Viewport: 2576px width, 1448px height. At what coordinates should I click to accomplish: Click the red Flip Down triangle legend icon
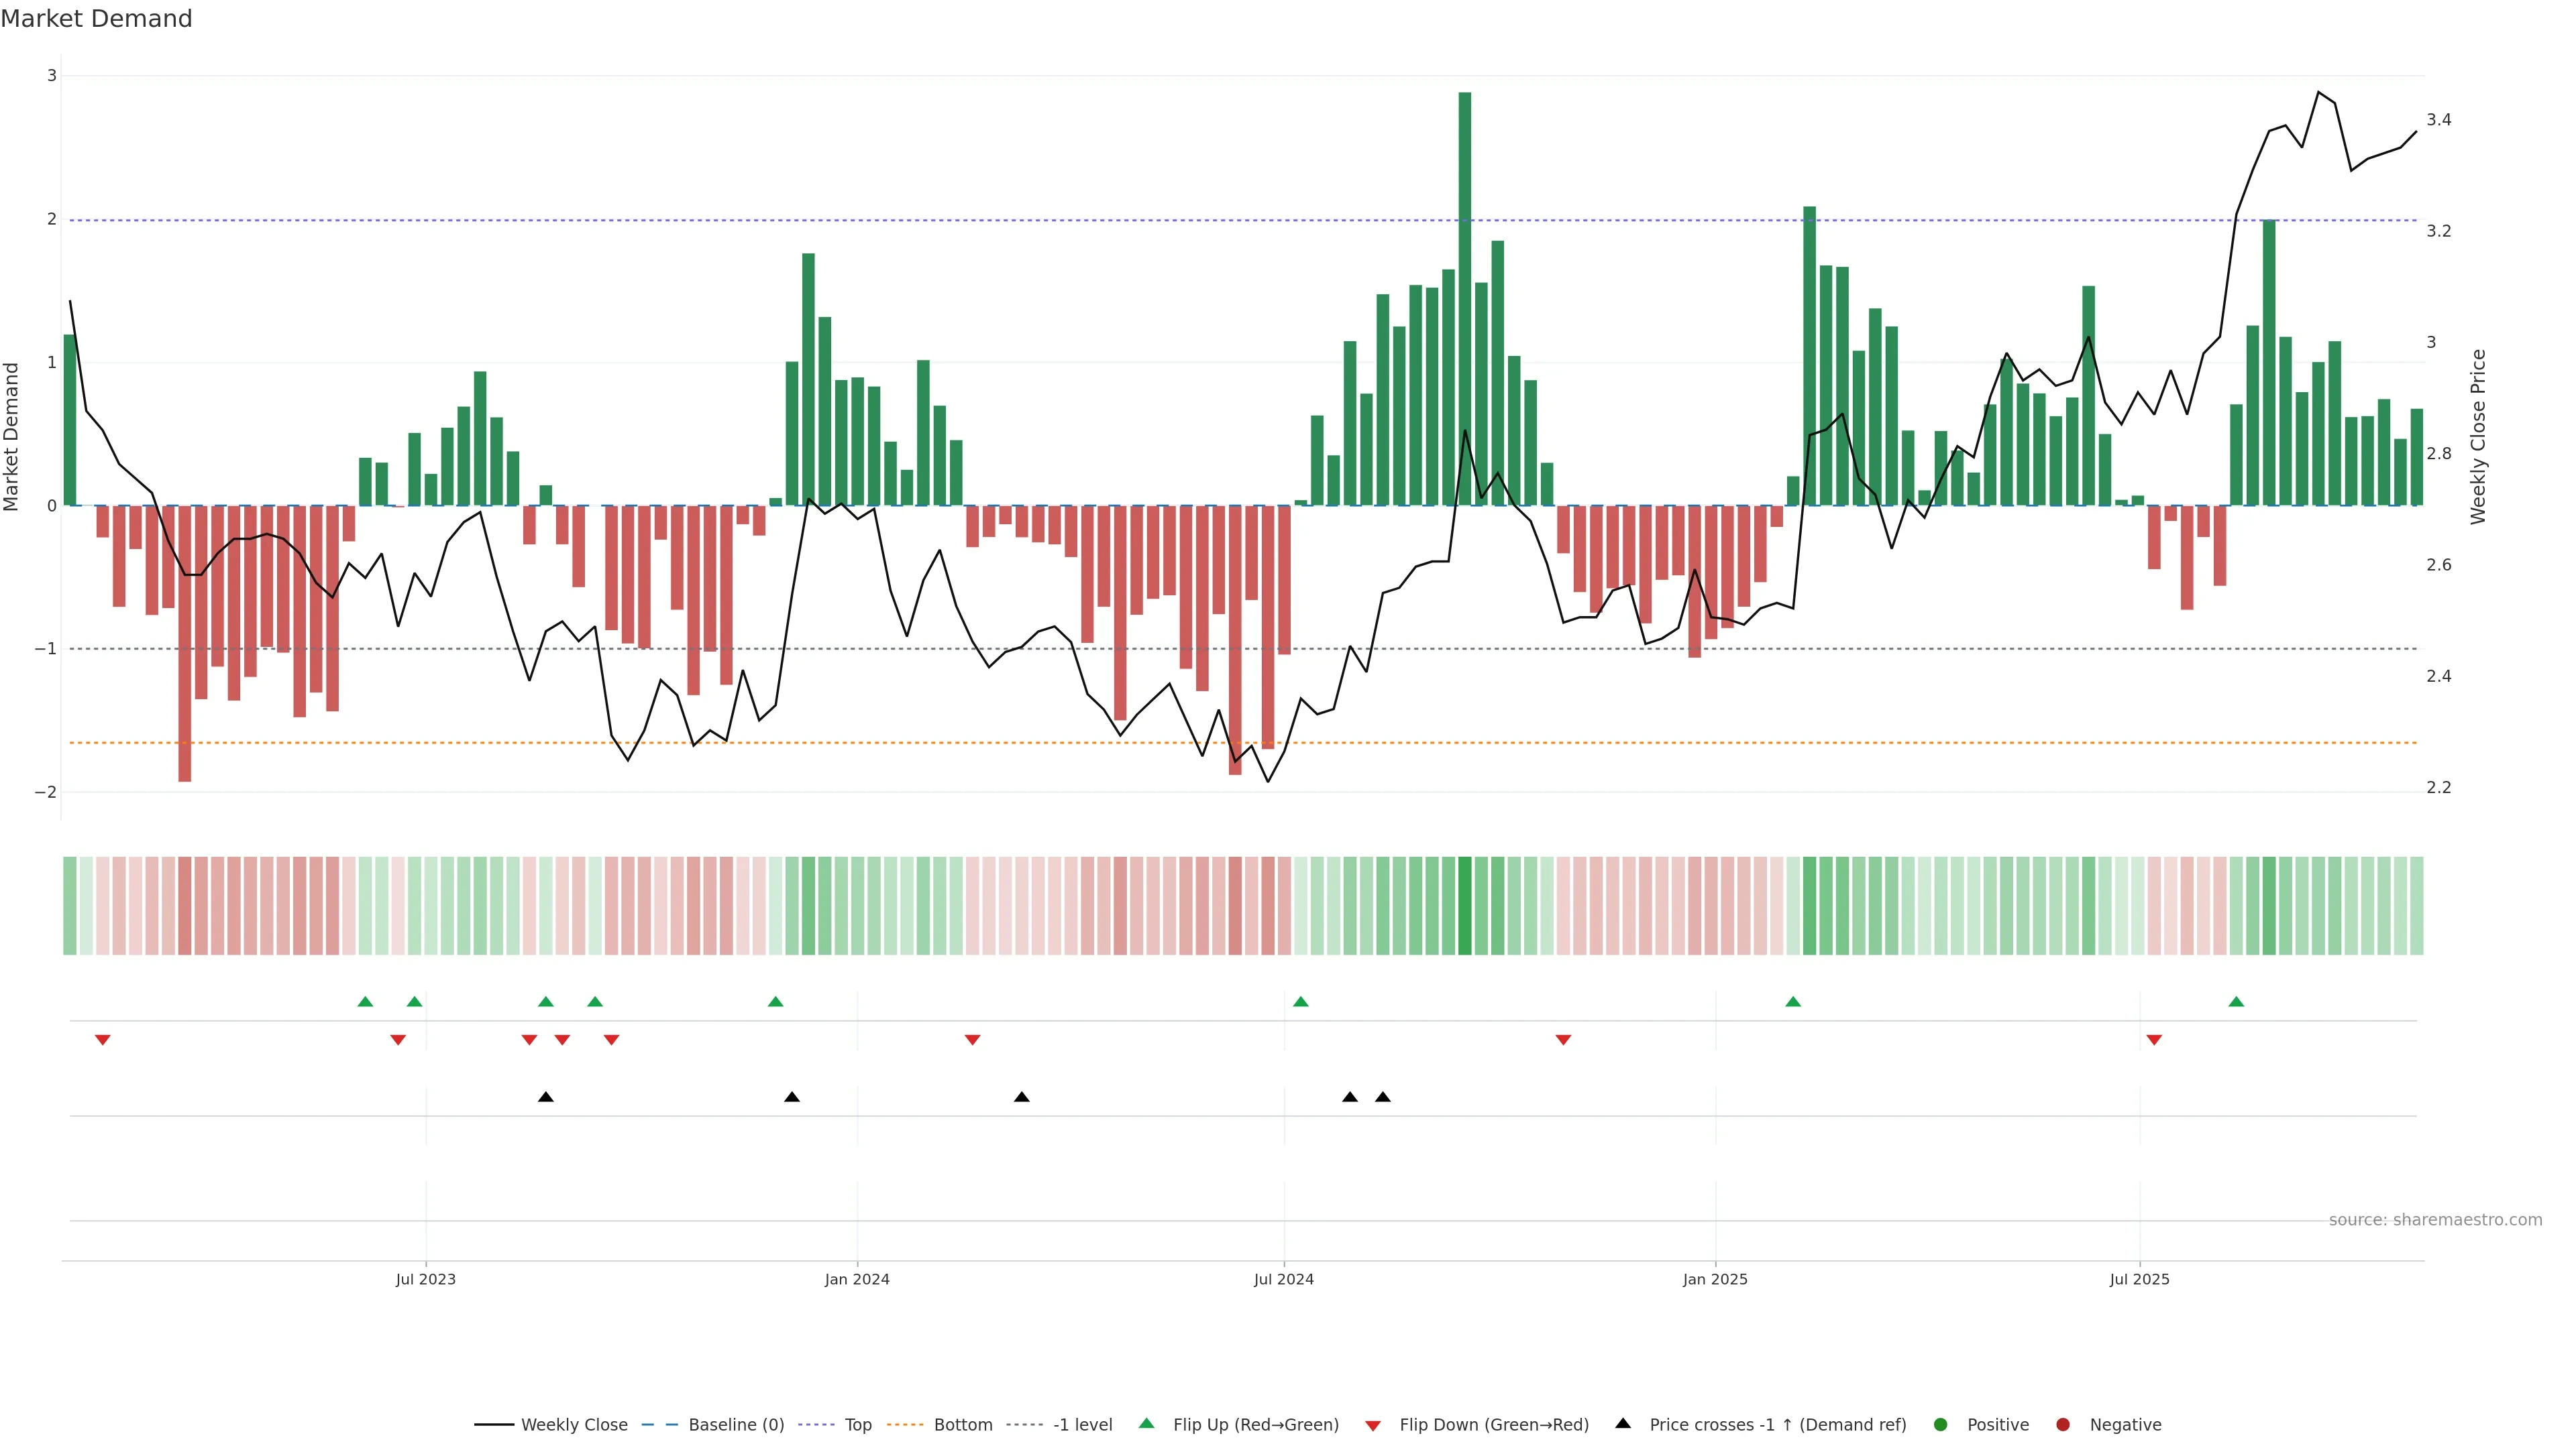coord(1373,1425)
